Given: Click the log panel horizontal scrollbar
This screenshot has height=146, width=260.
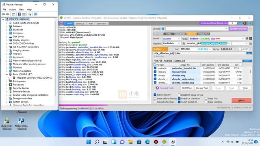Looking at the screenshot, I should tap(95, 102).
